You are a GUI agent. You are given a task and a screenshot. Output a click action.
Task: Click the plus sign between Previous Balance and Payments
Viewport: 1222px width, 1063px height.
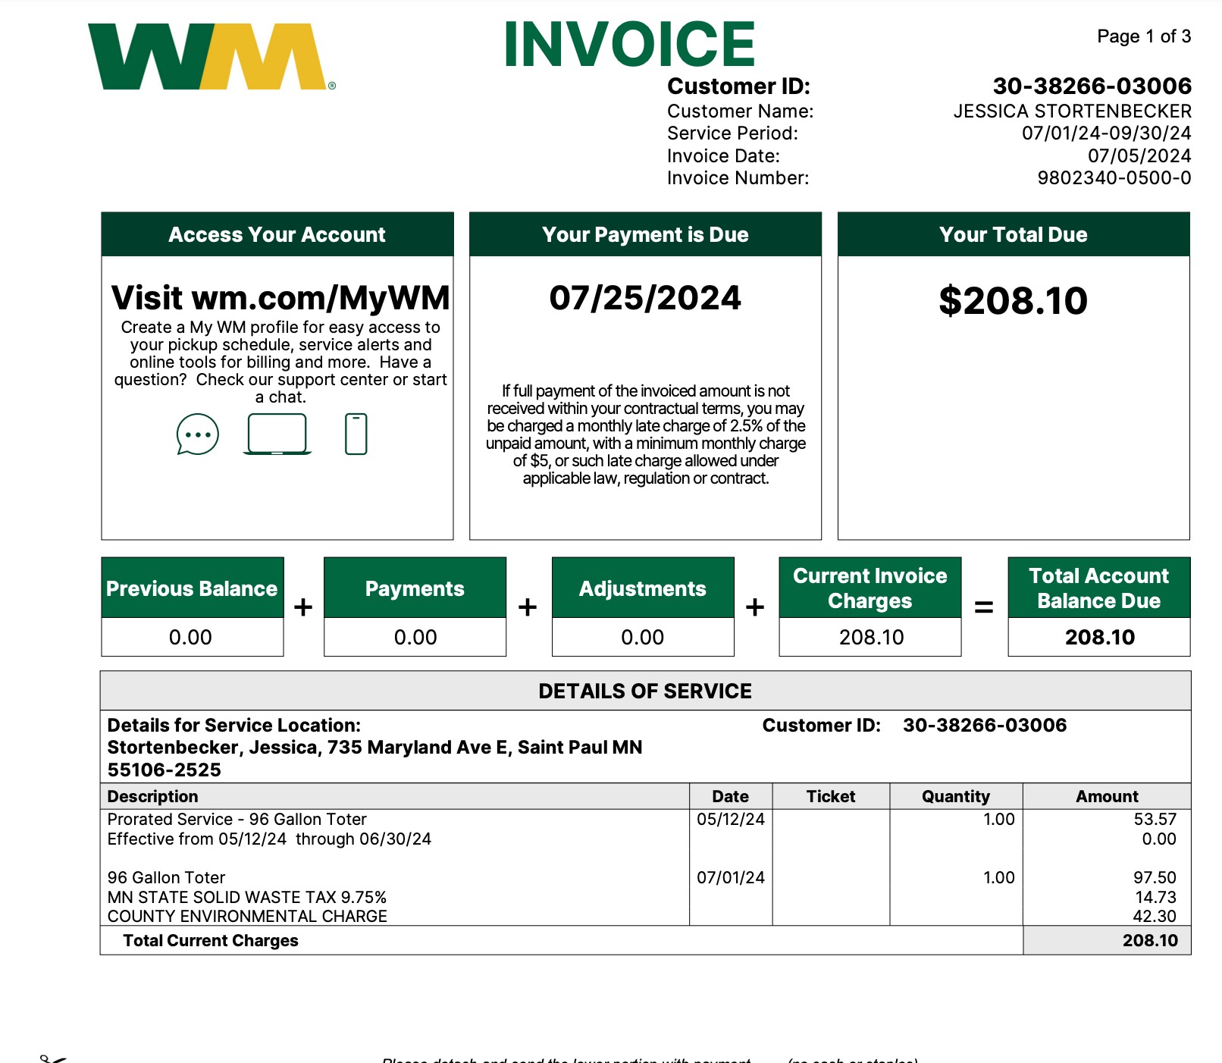[x=303, y=607]
